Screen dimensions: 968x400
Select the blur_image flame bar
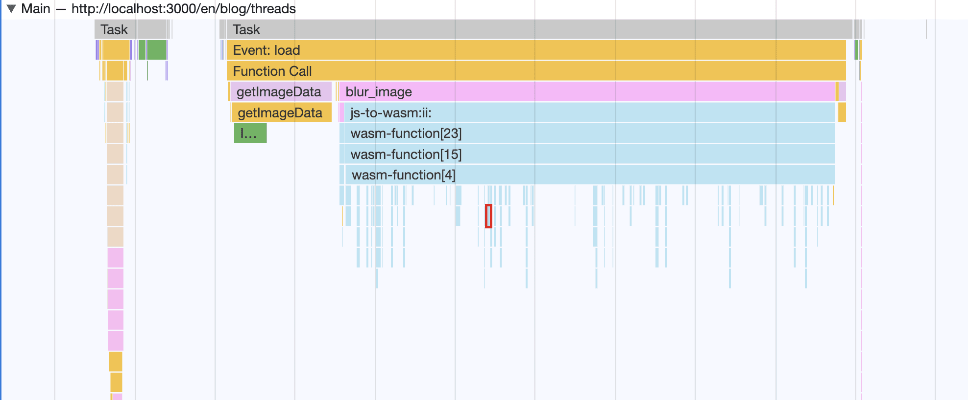tap(587, 91)
